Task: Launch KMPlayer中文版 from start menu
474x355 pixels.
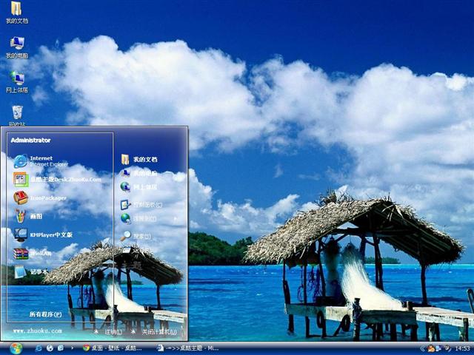Action: point(43,235)
